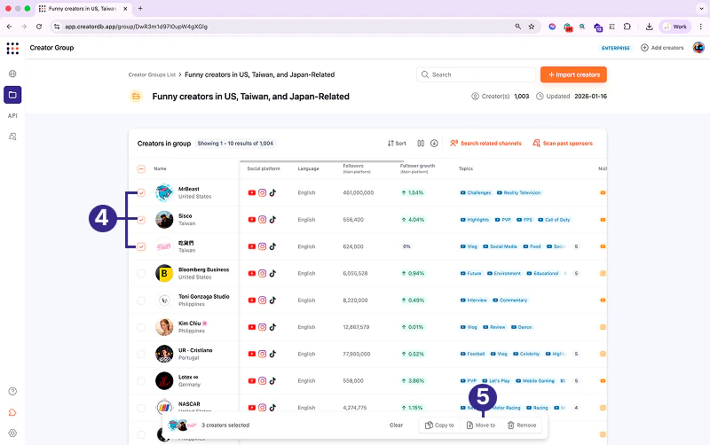Expand extra topics badge in Lotex row
The image size is (710, 445).
click(576, 381)
